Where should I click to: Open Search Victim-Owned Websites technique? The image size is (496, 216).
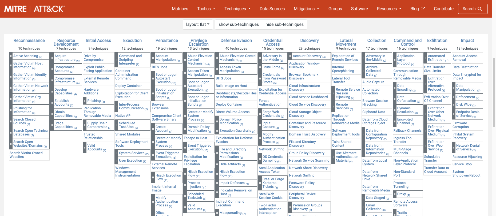click(26, 155)
